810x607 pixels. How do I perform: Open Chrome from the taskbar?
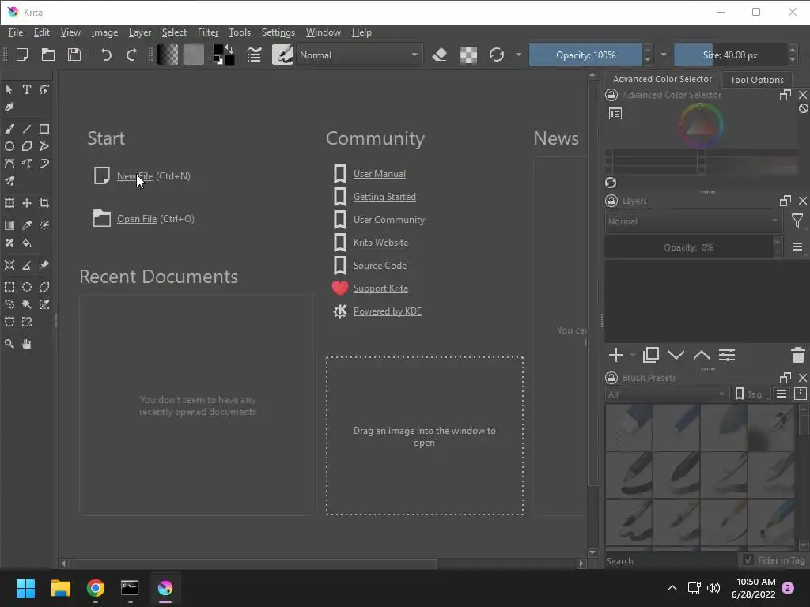tap(96, 588)
